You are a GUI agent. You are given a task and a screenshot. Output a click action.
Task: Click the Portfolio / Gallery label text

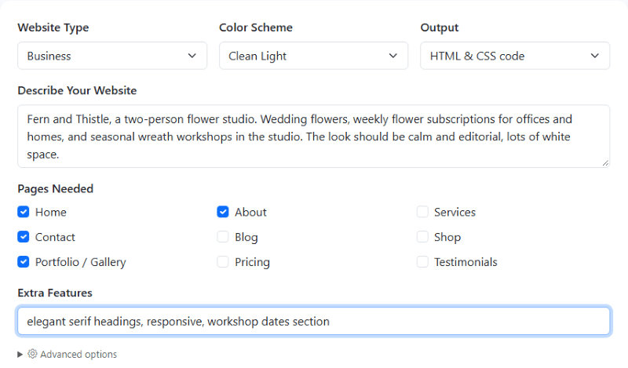(81, 262)
